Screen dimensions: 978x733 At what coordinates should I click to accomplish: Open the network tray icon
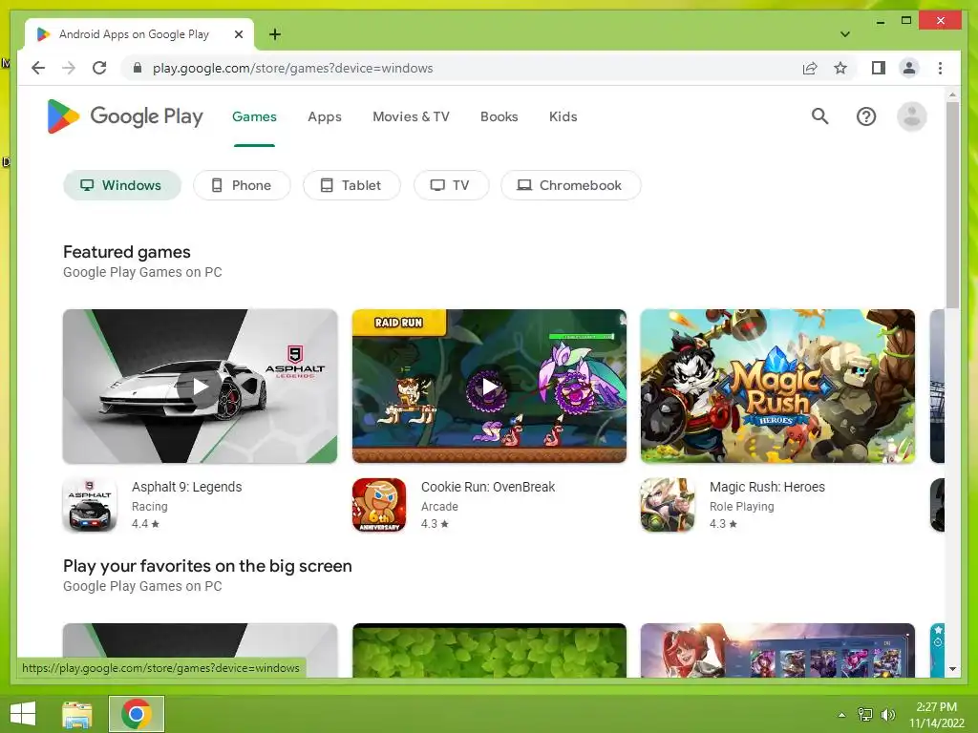click(x=864, y=715)
